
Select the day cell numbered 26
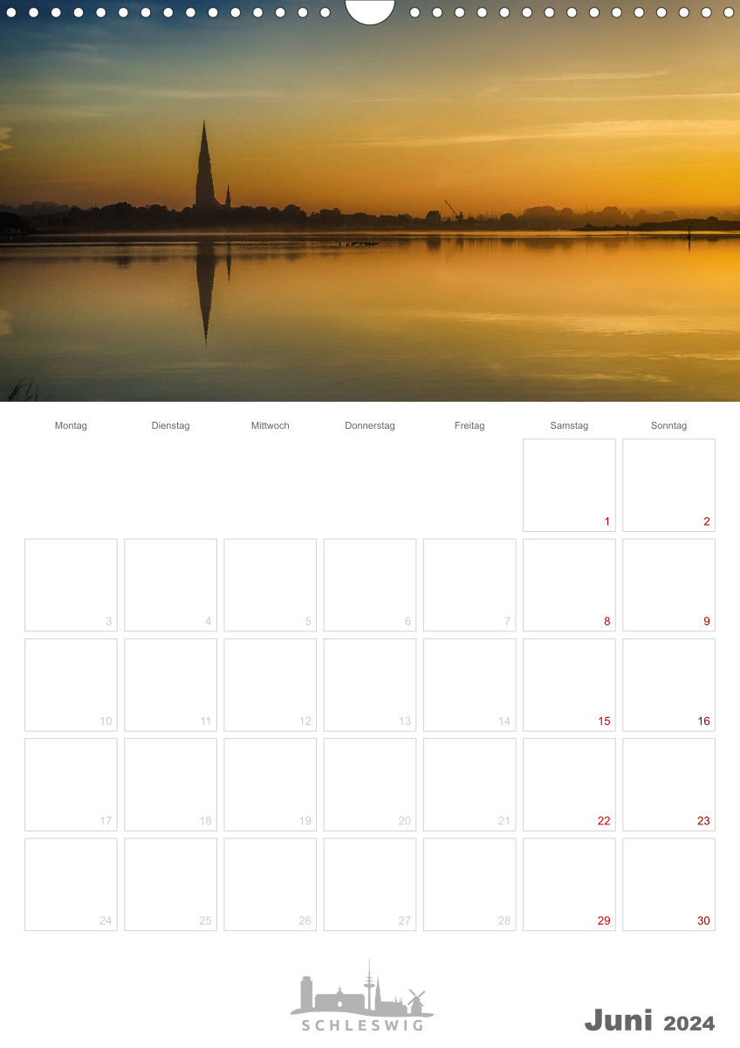point(271,885)
